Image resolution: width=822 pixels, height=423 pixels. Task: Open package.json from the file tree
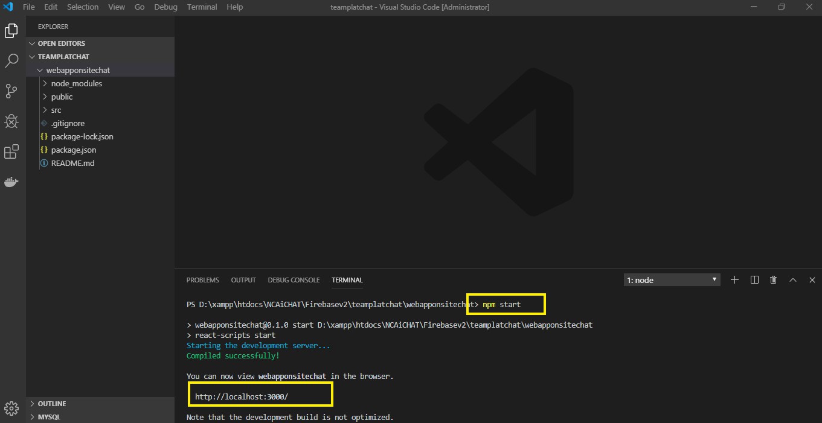click(x=100, y=150)
